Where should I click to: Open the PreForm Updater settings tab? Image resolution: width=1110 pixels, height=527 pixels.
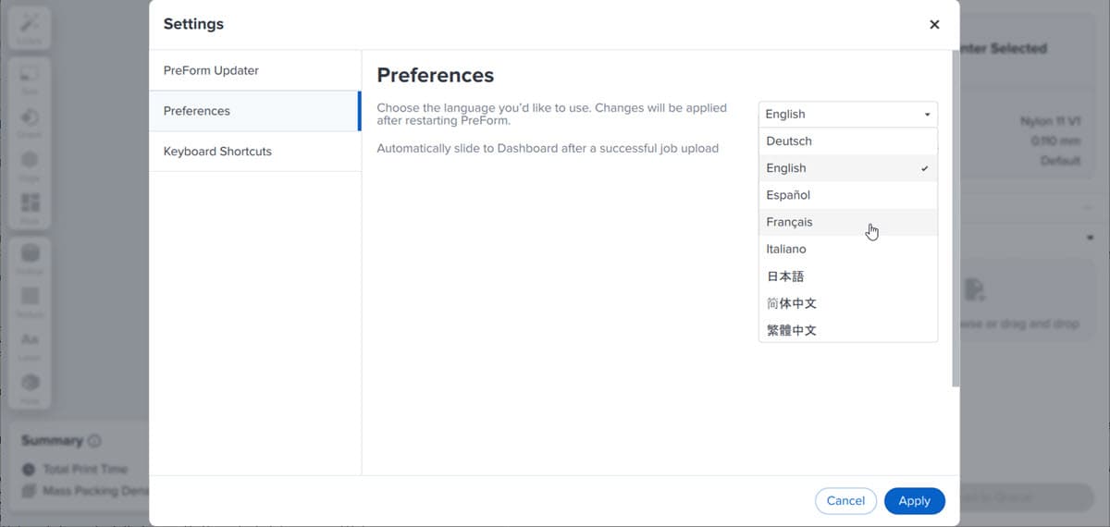(254, 70)
